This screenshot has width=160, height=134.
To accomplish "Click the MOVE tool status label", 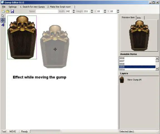I will click(13, 131).
